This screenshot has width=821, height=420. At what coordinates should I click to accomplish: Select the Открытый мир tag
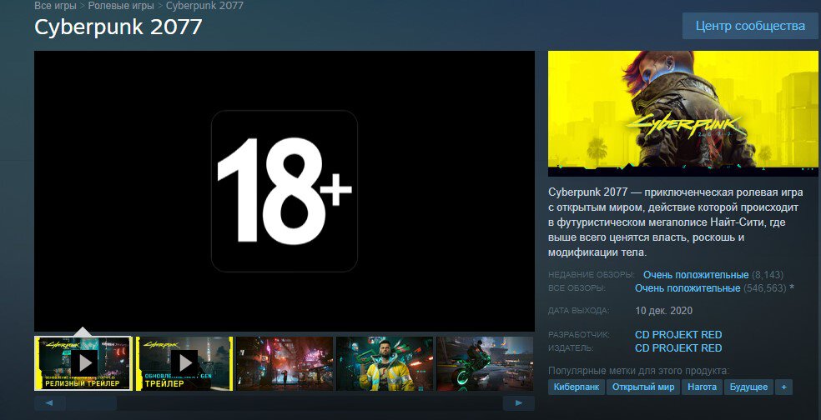tap(643, 387)
